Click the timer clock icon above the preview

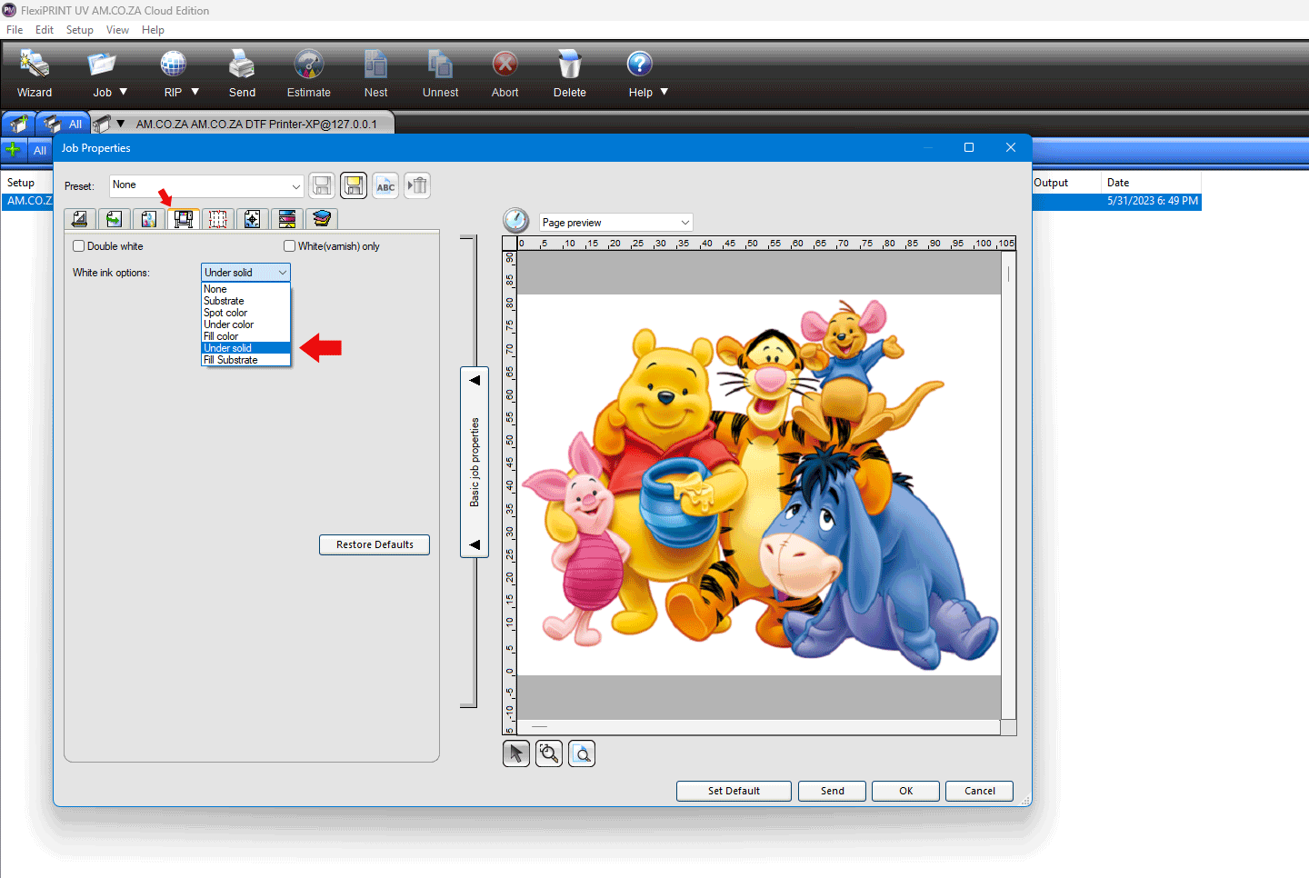pos(515,219)
